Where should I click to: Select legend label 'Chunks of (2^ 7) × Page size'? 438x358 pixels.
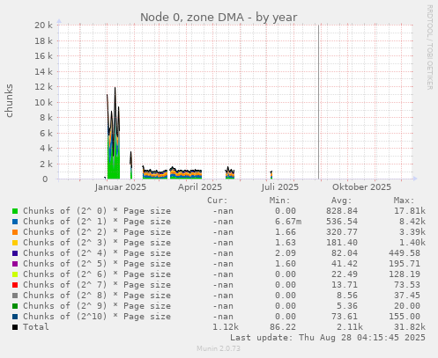click(x=97, y=285)
